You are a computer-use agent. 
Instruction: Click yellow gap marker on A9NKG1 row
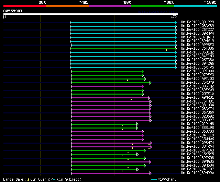[131, 99]
